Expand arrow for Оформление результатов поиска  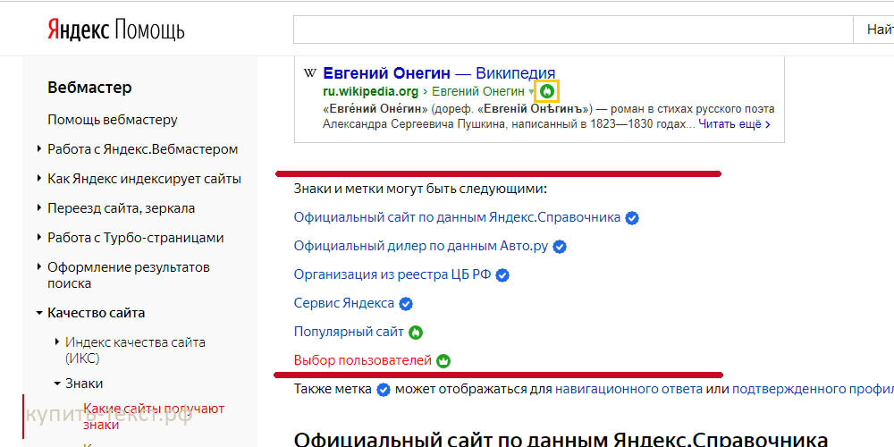[38, 266]
